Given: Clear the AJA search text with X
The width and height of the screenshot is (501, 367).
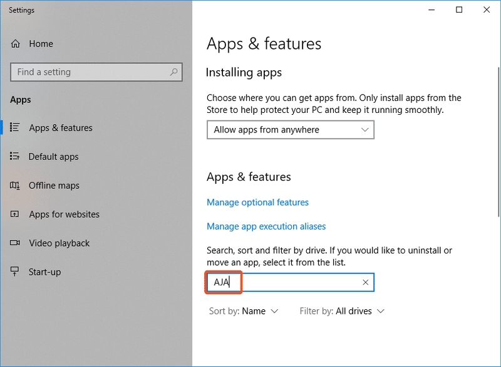Looking at the screenshot, I should point(366,282).
